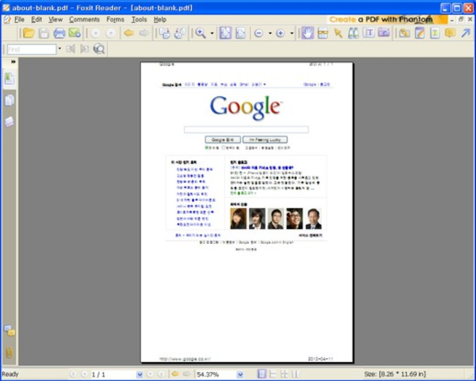The image size is (476, 381).
Task: Switch to facing pages layout in status bar
Action: coord(284,374)
